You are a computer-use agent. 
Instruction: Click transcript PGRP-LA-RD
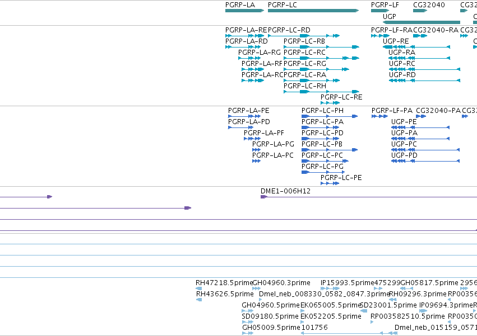tap(247, 41)
